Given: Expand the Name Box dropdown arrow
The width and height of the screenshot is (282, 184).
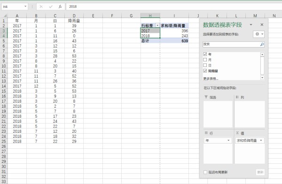Looking at the screenshot, I should coord(25,7).
